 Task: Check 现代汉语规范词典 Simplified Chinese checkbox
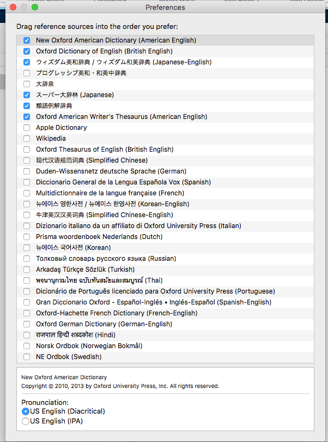[x=27, y=160]
